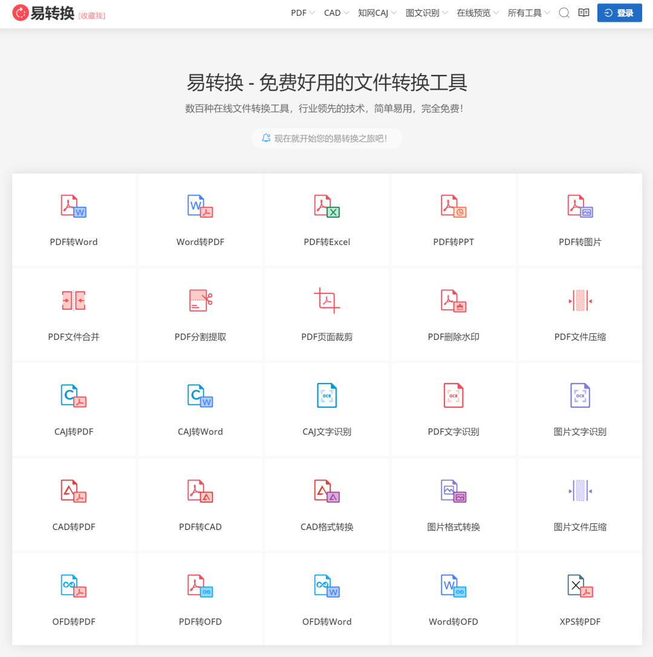
Task: Open the PDF文件合并 merge icon
Action: tap(74, 301)
